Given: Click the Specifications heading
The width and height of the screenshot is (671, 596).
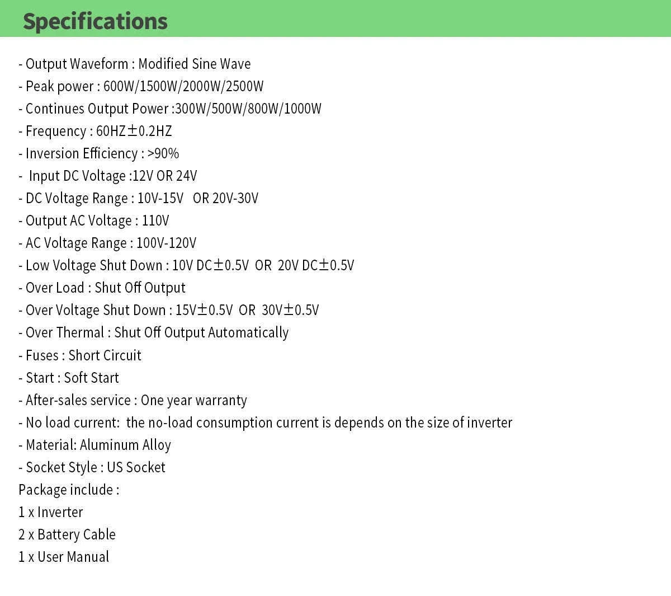Looking at the screenshot, I should 95,21.
